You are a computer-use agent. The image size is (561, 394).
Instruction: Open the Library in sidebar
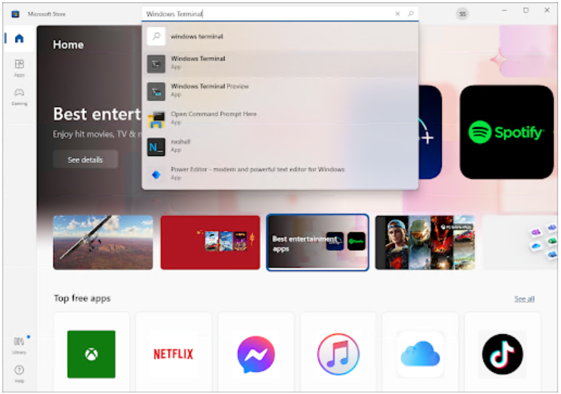pos(19,345)
